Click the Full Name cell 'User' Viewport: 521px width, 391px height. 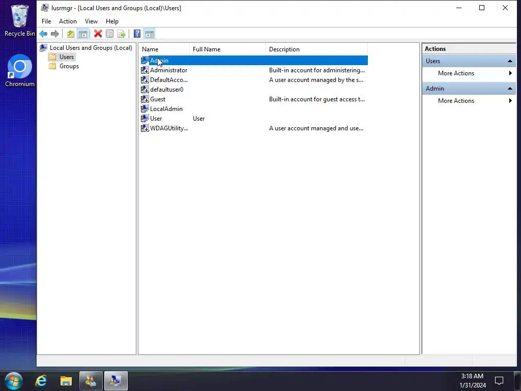pyautogui.click(x=199, y=118)
